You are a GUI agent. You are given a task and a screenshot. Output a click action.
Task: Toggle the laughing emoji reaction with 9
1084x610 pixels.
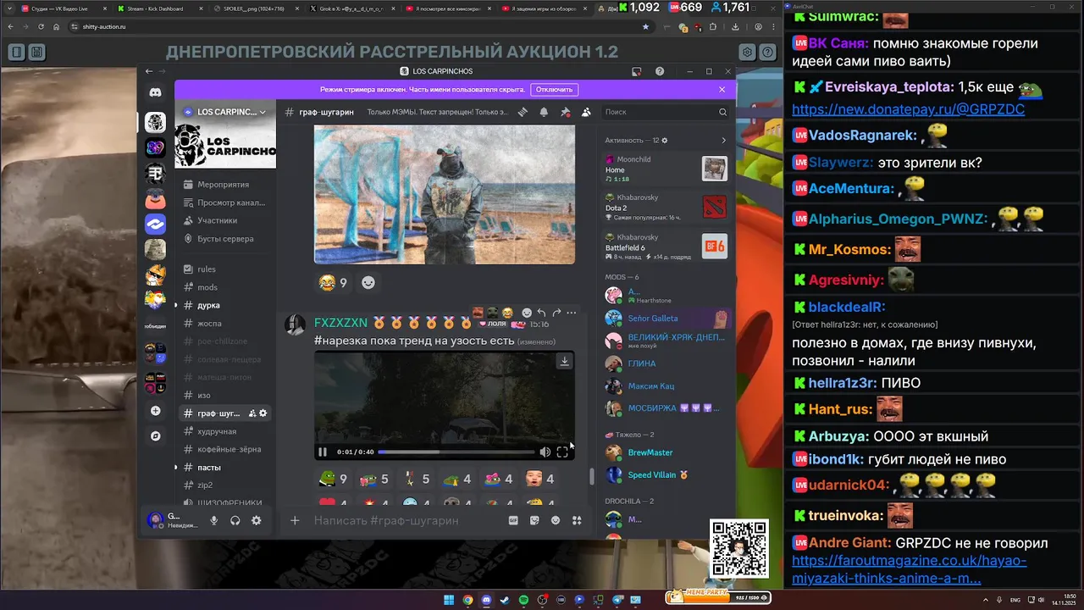(333, 283)
